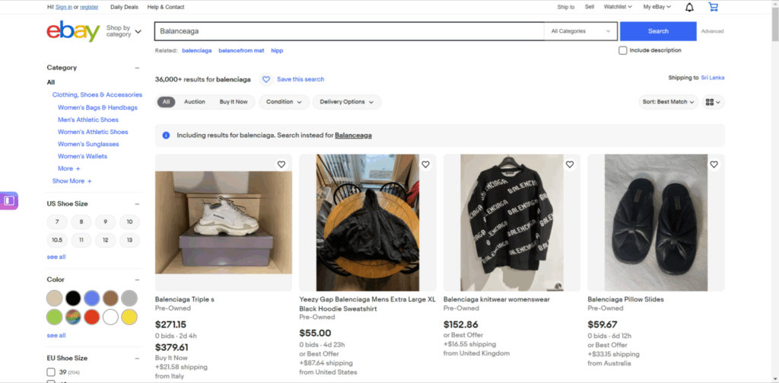779x383 pixels.
Task: Select the All listings tab
Action: (x=166, y=102)
